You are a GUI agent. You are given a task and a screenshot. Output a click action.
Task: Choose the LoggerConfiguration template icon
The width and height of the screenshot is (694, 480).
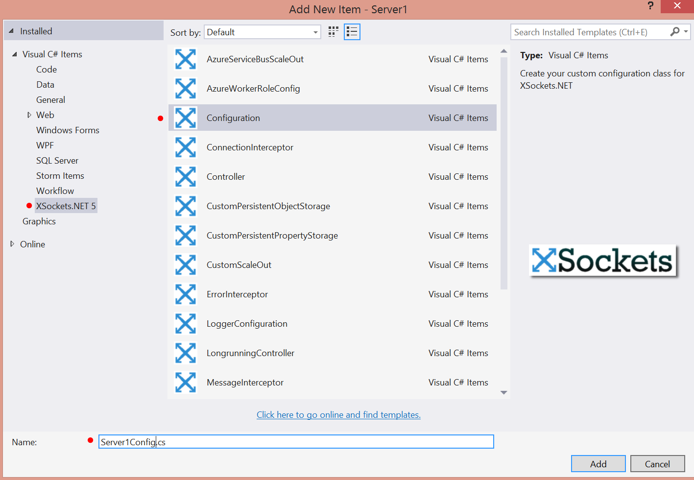(186, 324)
